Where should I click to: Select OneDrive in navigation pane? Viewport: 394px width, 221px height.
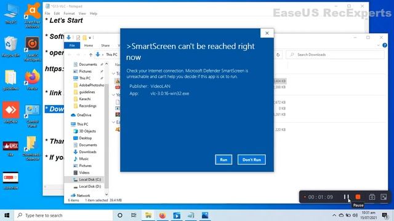84,115
